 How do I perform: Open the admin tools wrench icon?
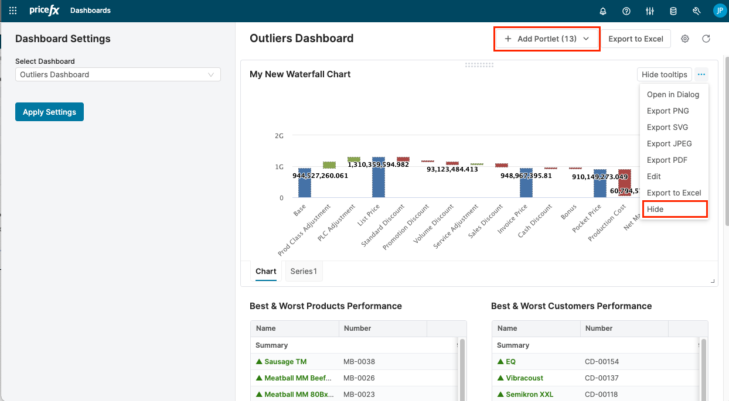(x=696, y=11)
